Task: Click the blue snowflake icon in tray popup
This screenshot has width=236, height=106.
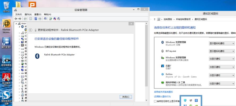Action: click(x=196, y=100)
